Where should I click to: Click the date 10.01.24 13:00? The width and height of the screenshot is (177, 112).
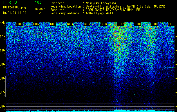(x=14, y=13)
